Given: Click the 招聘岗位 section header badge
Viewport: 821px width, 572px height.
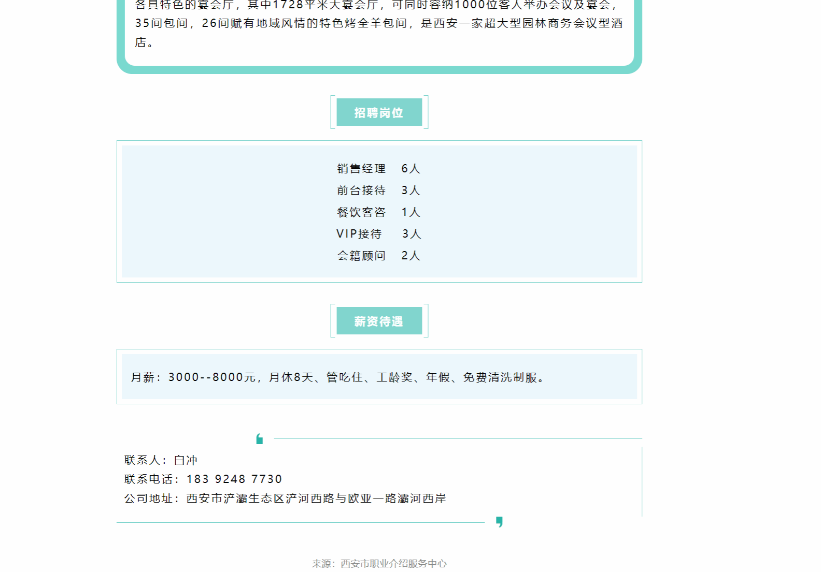Looking at the screenshot, I should point(379,112).
